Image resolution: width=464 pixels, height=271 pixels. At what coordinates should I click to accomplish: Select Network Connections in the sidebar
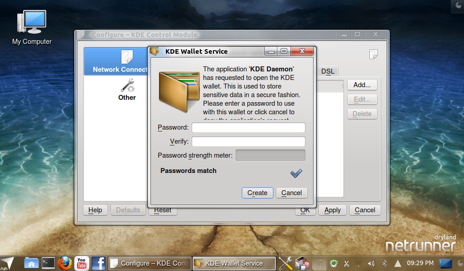click(116, 61)
